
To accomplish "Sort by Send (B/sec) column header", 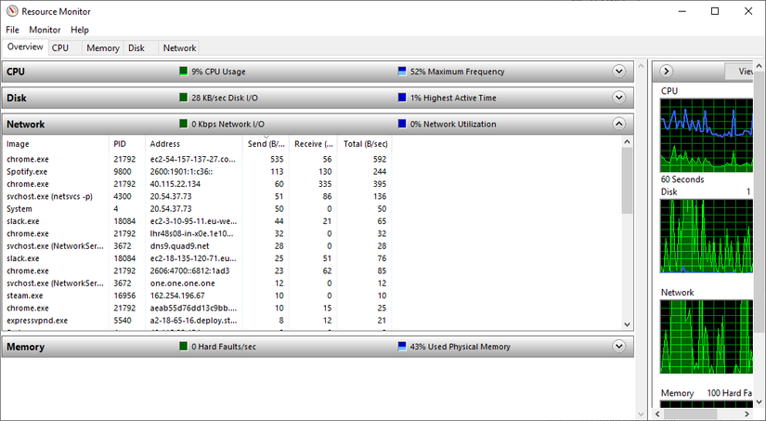I will tap(266, 144).
